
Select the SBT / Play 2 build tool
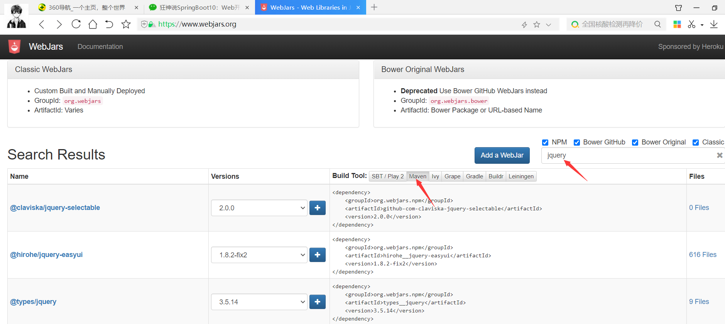point(388,176)
